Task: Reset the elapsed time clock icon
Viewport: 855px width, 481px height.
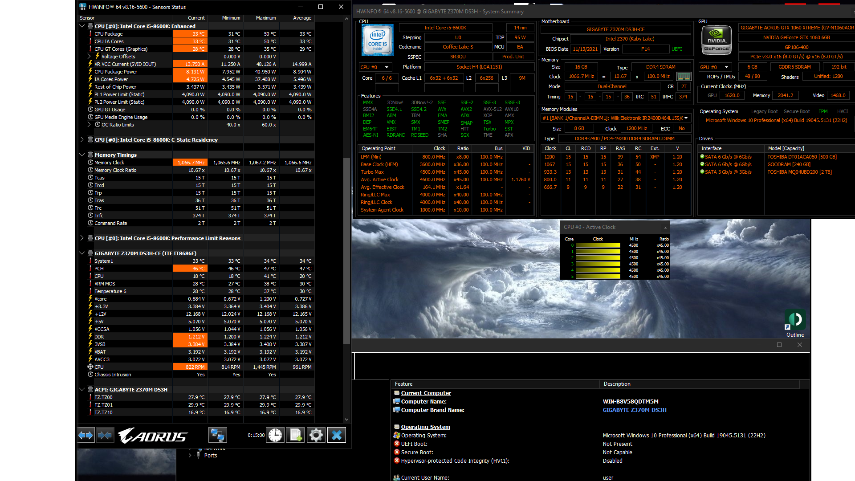Action: coord(275,435)
